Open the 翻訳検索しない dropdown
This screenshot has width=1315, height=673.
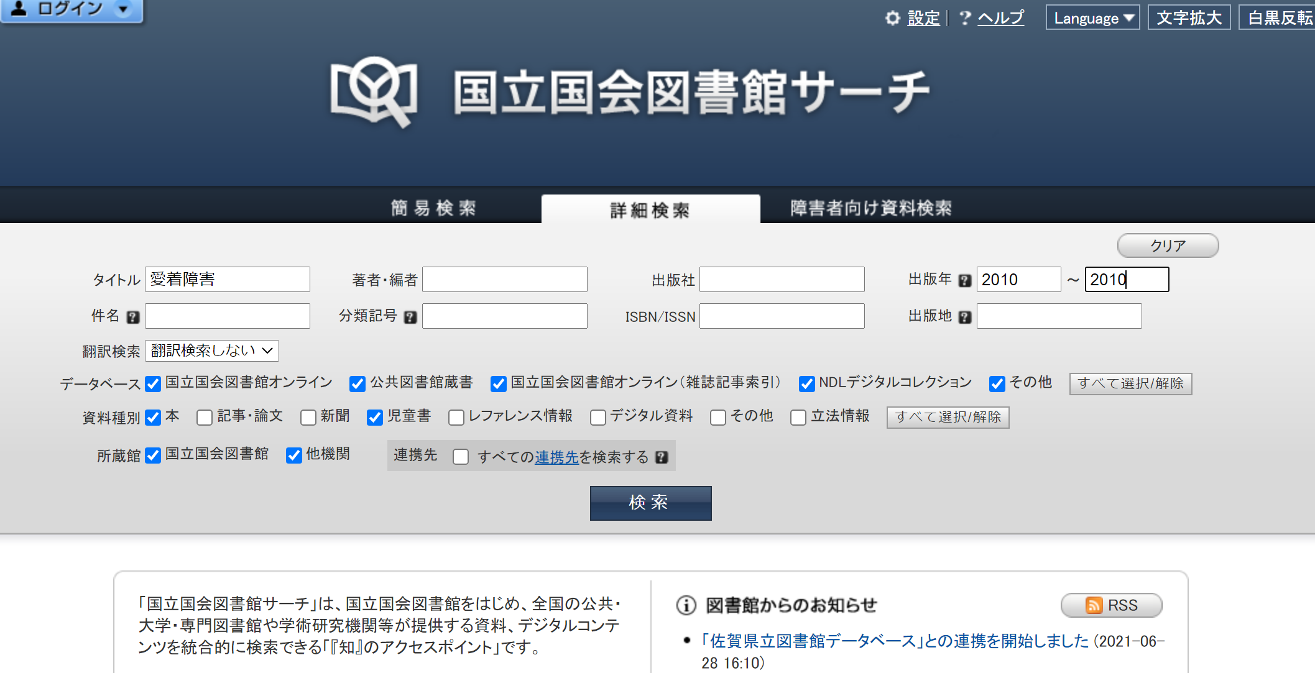pyautogui.click(x=212, y=351)
